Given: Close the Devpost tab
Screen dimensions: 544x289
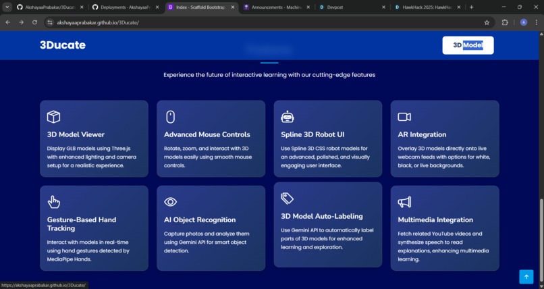Looking at the screenshot, I should [x=383, y=7].
